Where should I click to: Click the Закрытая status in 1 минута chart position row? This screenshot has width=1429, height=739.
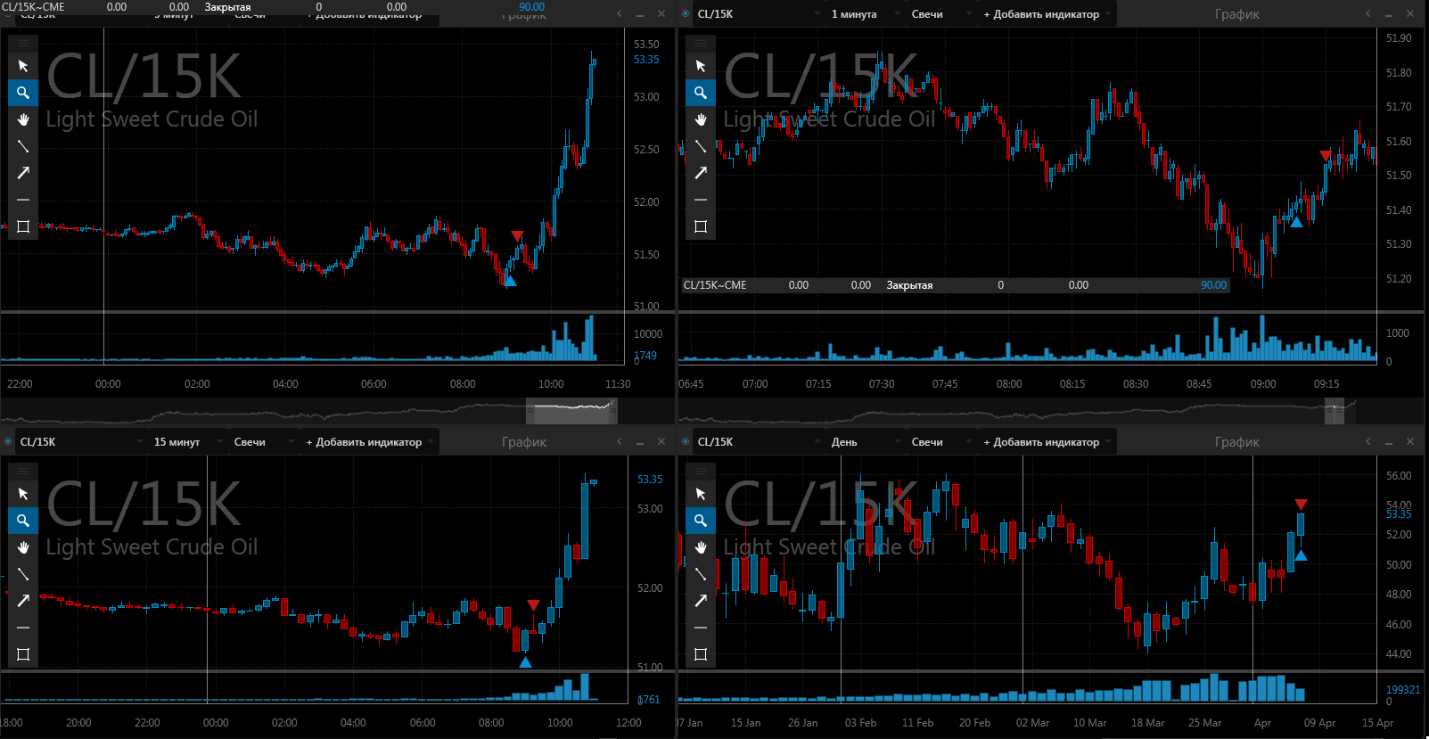pyautogui.click(x=909, y=285)
